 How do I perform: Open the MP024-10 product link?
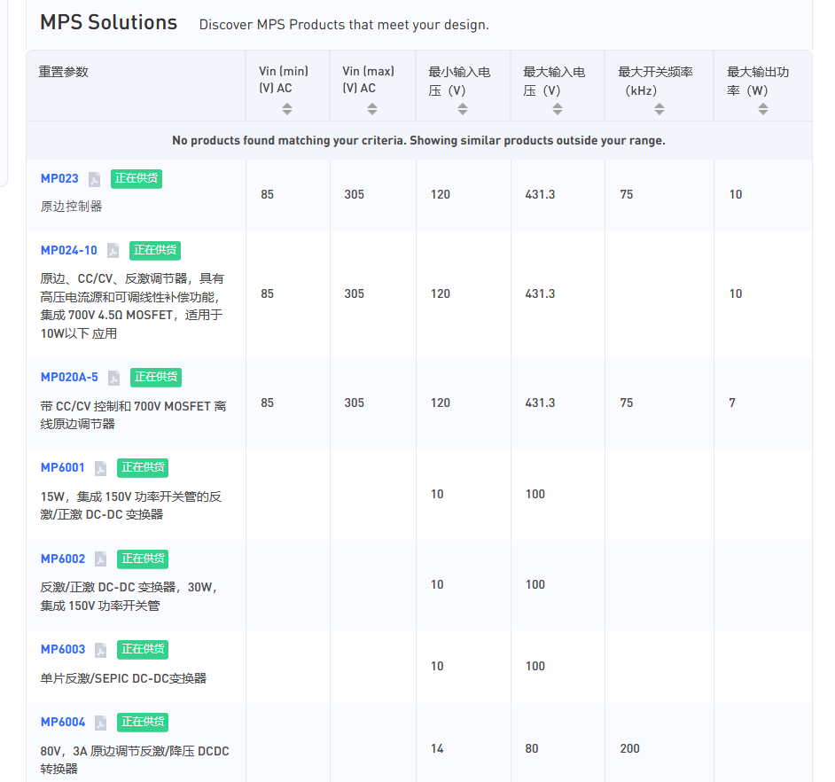click(x=69, y=250)
